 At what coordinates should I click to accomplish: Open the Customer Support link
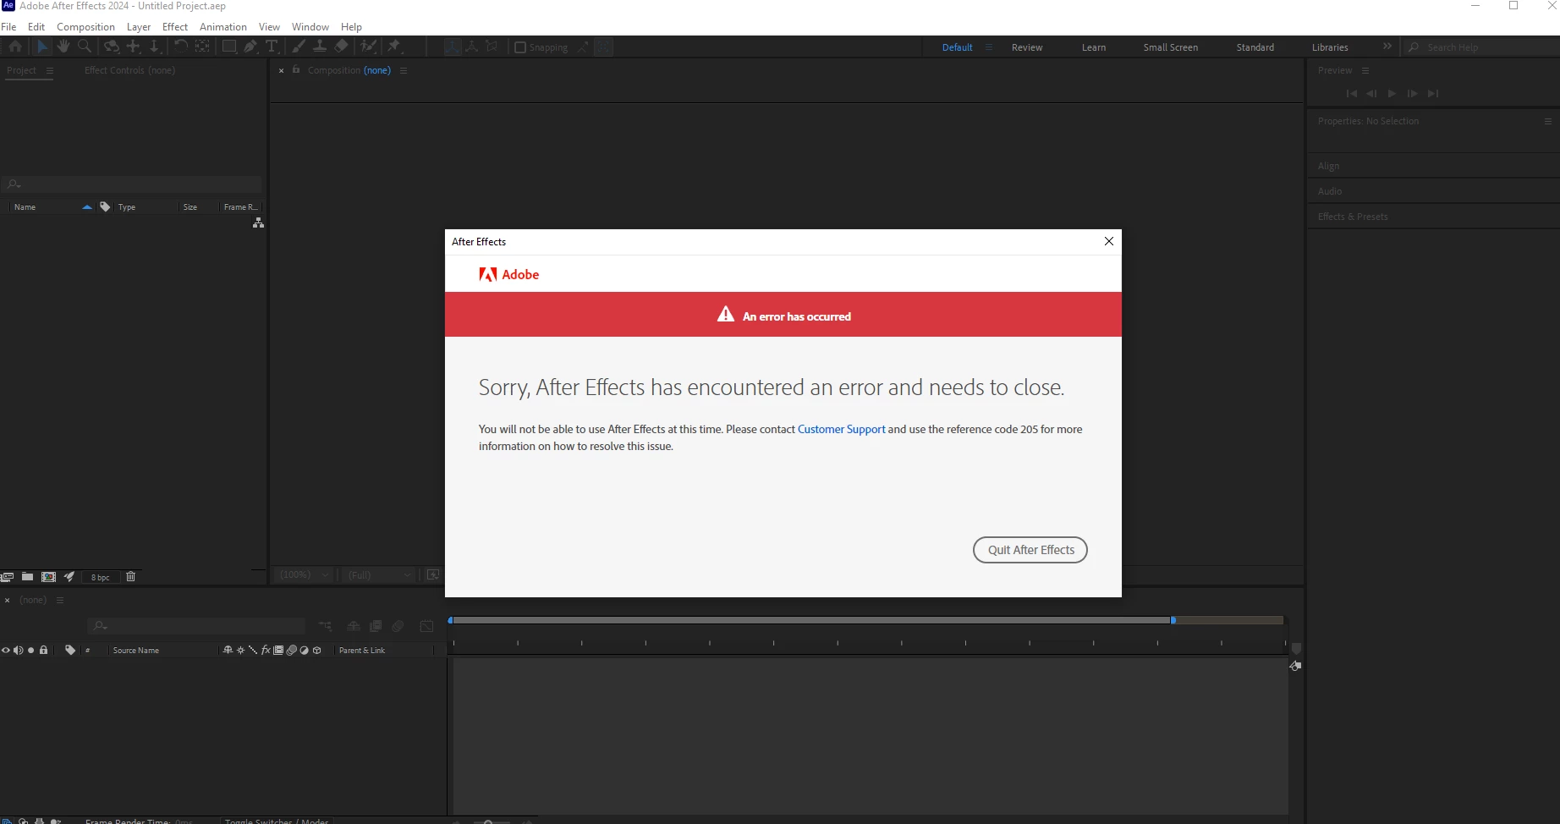point(841,430)
